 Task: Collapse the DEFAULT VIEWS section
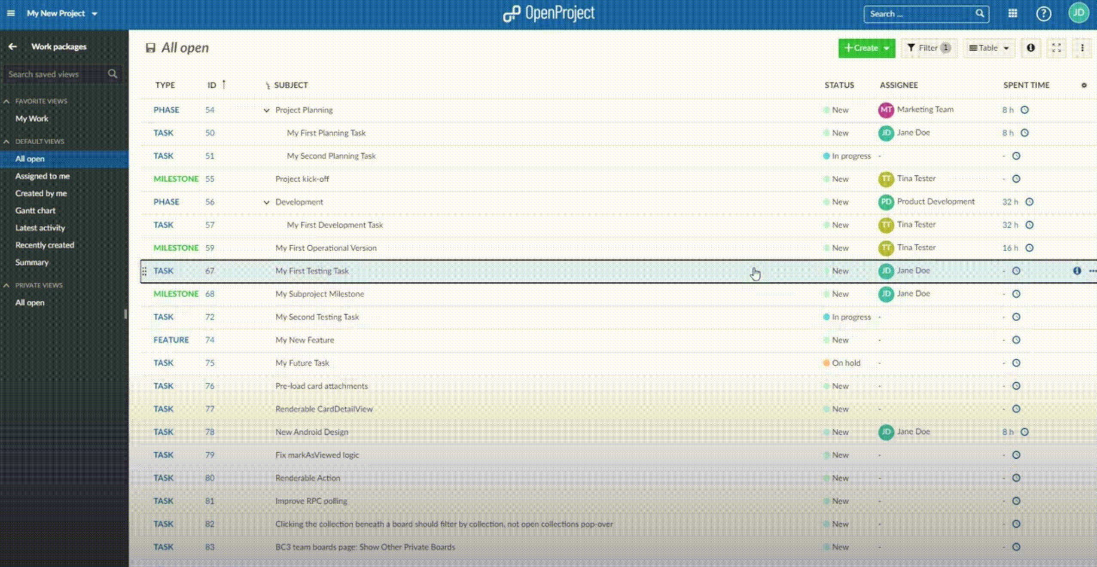point(6,141)
